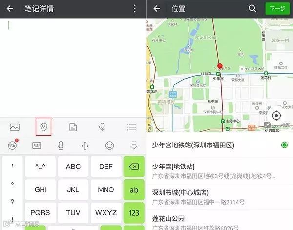Screen dimensions: 293x230
Task: Tap the 深圳市民中心 label on the map
Action: [x=213, y=112]
